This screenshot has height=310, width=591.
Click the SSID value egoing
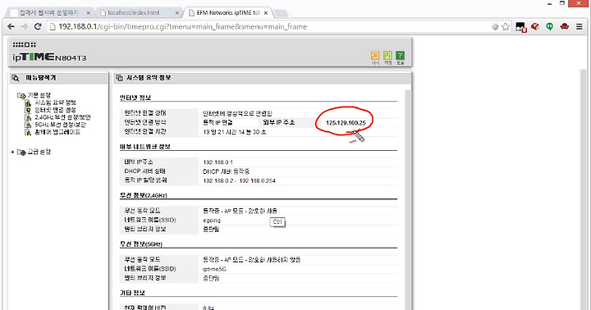[212, 221]
